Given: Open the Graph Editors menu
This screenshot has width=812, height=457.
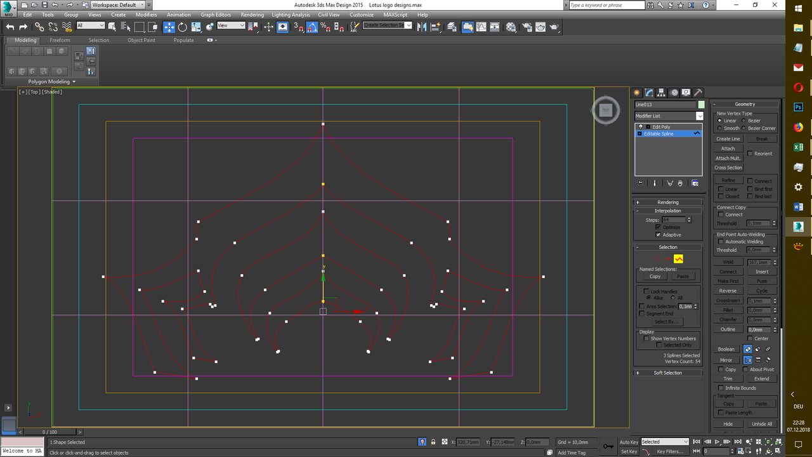Looking at the screenshot, I should [216, 15].
